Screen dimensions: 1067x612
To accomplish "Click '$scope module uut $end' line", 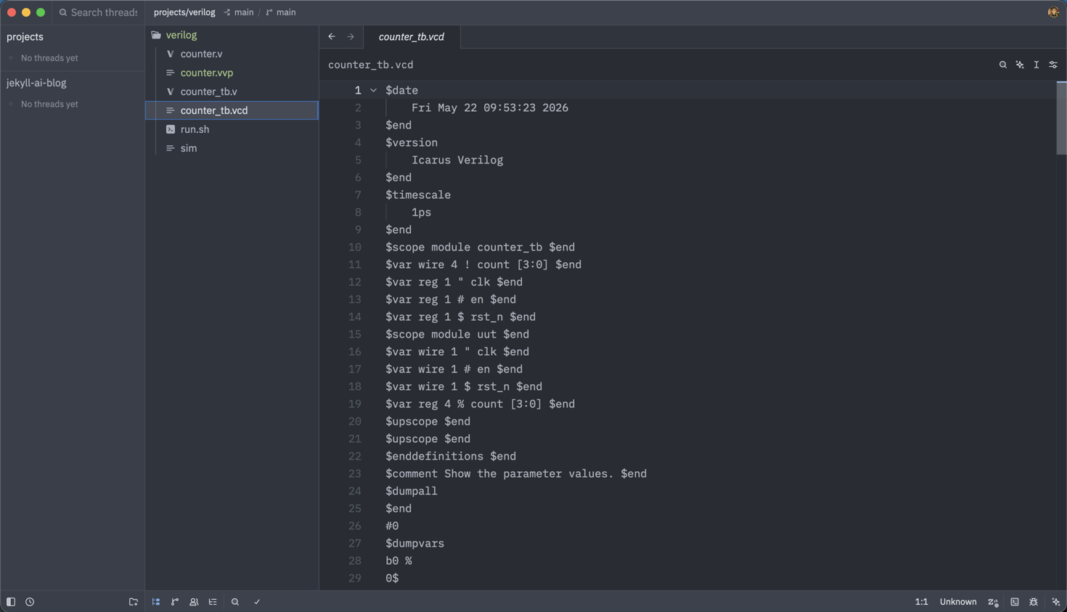I will (x=457, y=335).
